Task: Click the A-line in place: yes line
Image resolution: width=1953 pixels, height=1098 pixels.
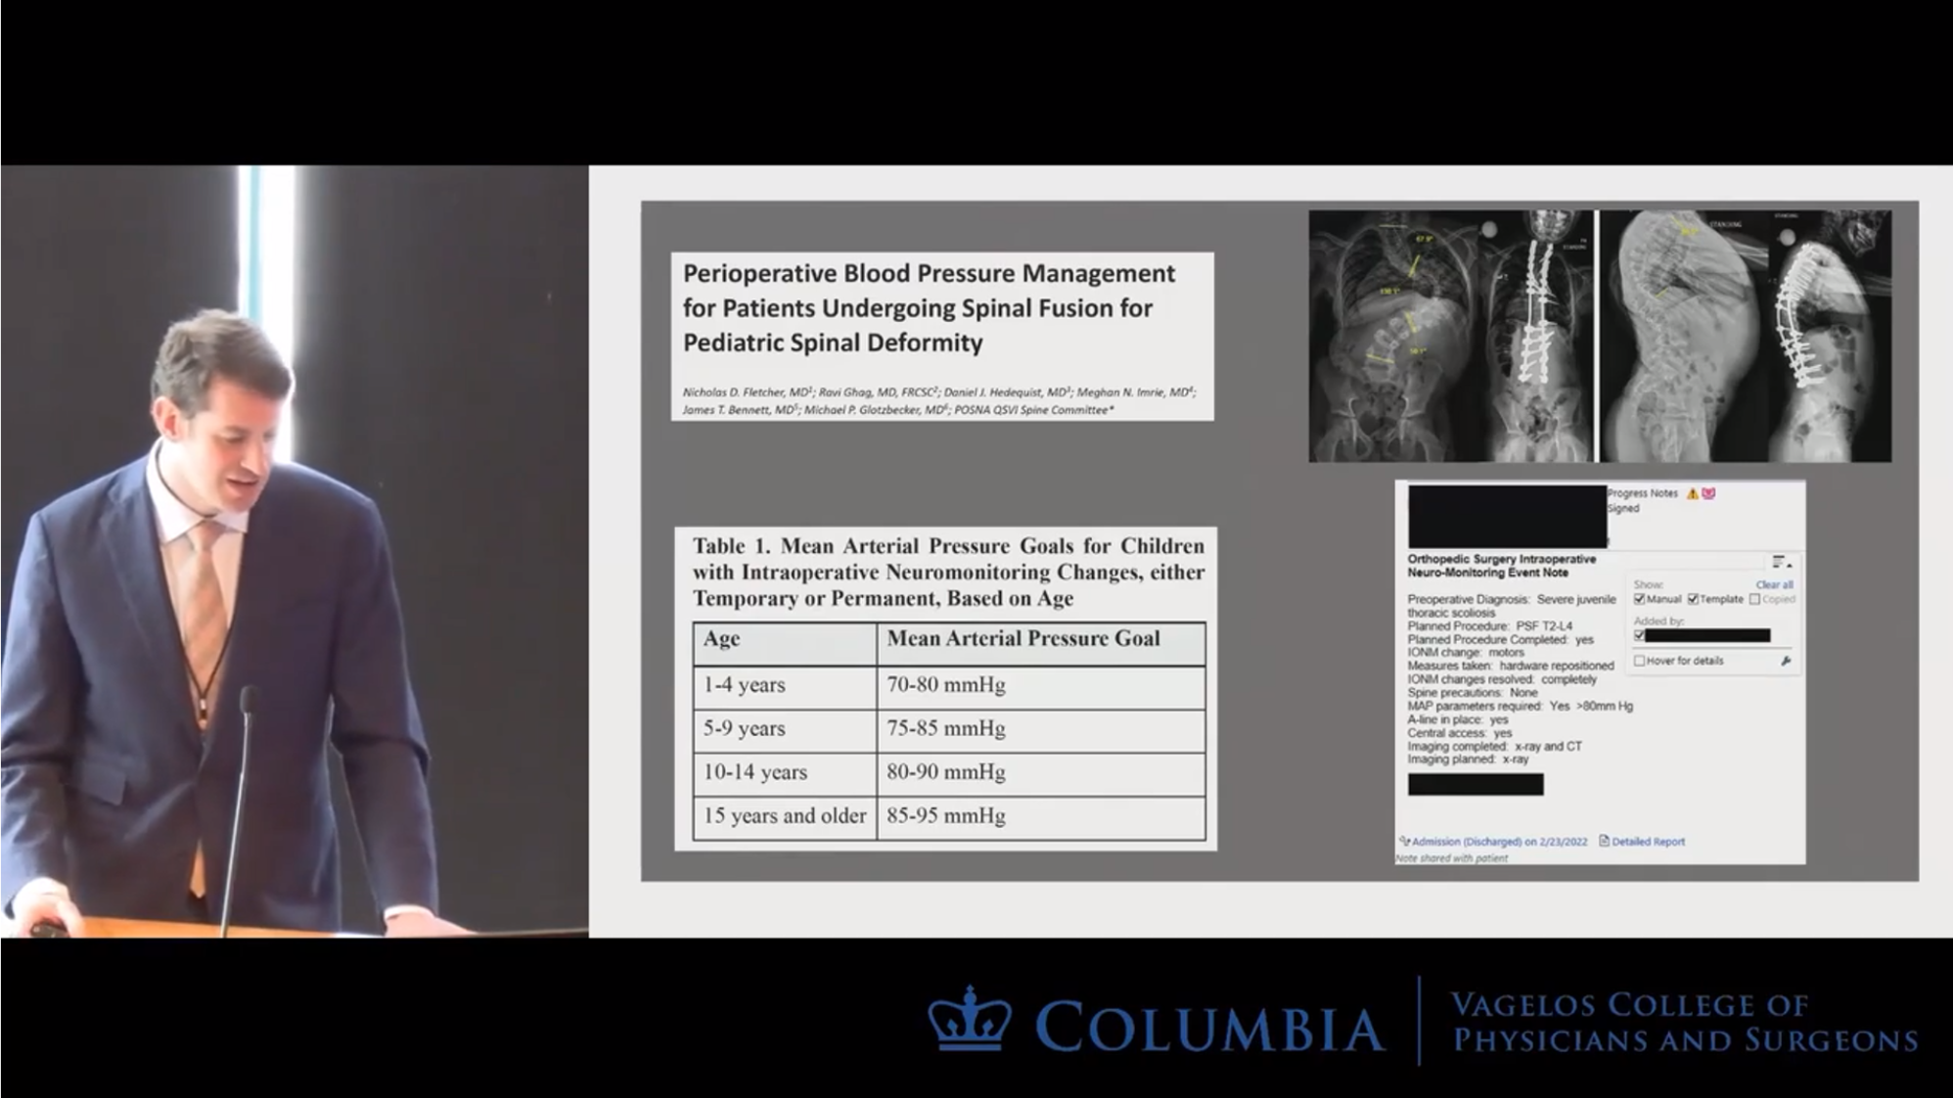Action: click(1458, 719)
